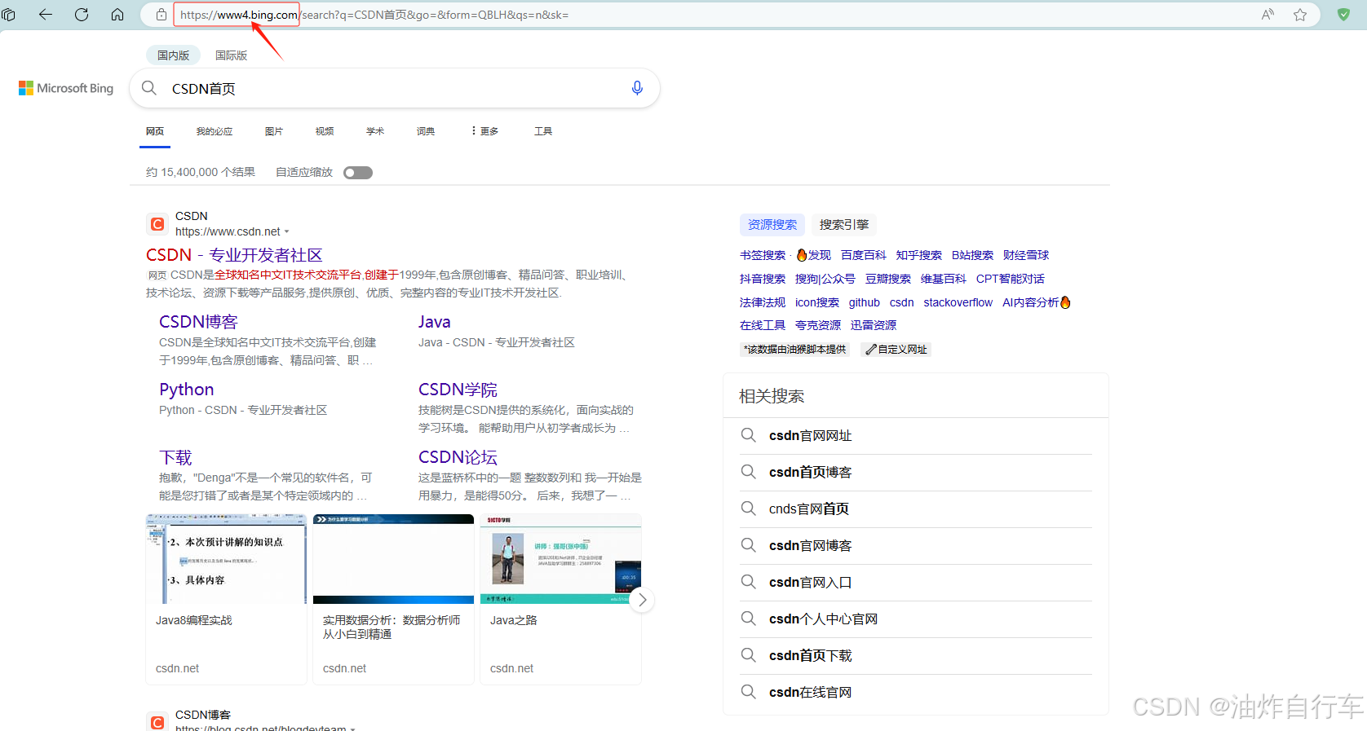Open Java8编程实战 video thumbnail
This screenshot has height=731, width=1367.
pyautogui.click(x=226, y=559)
